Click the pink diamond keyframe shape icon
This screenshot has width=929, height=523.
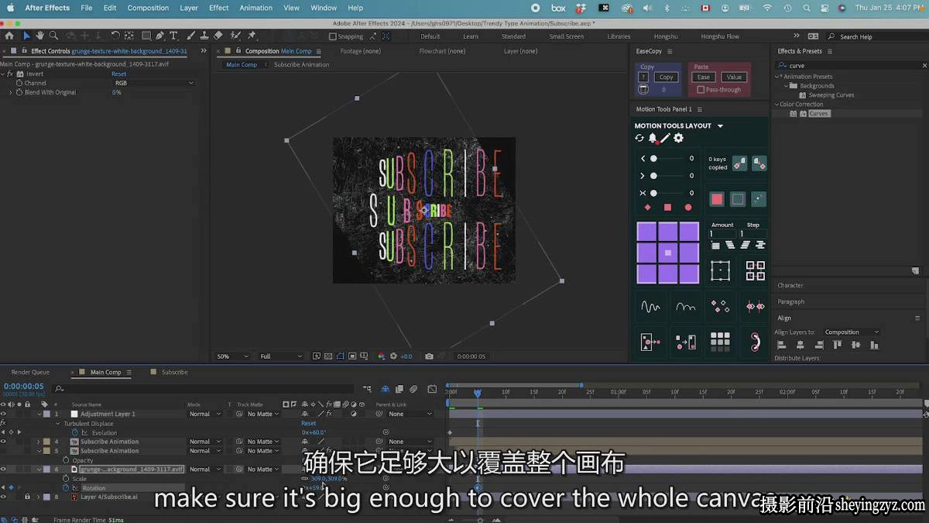pyautogui.click(x=648, y=208)
